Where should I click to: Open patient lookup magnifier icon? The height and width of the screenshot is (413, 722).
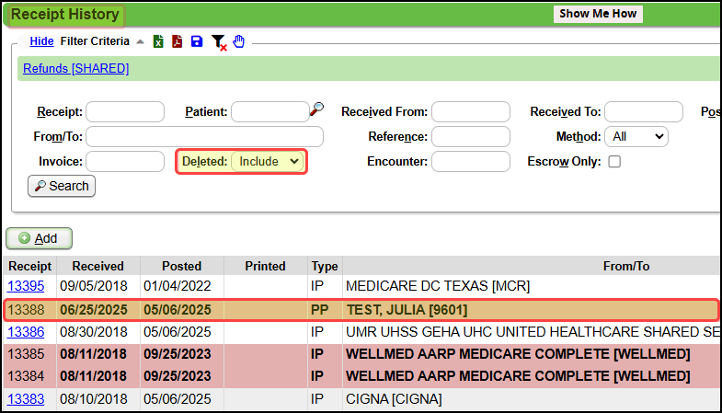316,109
